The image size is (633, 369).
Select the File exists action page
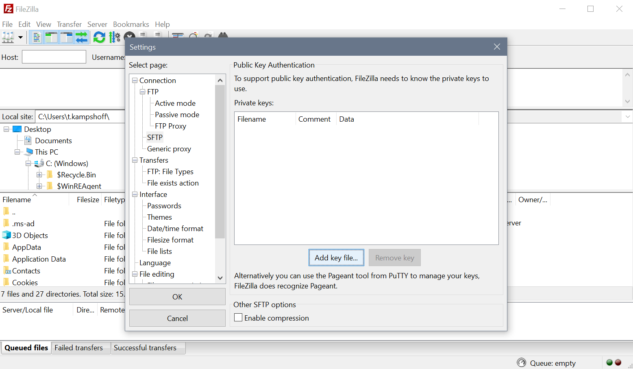click(x=173, y=183)
